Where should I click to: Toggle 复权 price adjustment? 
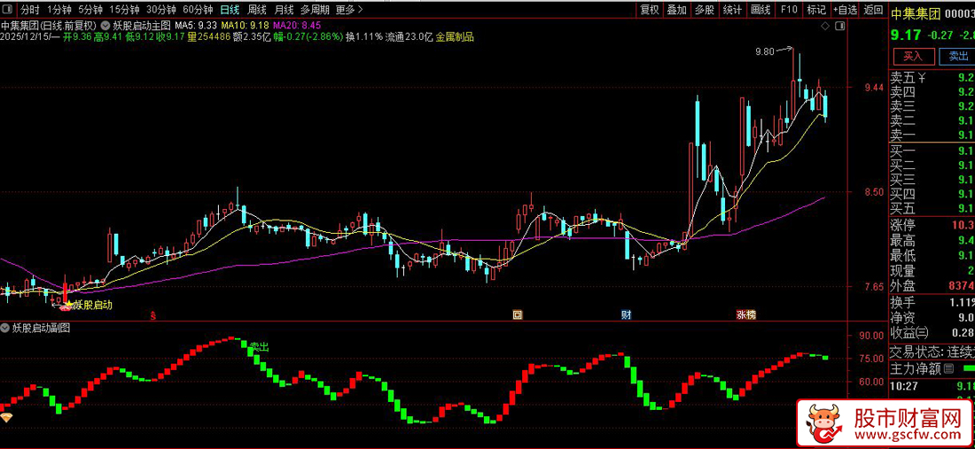650,10
